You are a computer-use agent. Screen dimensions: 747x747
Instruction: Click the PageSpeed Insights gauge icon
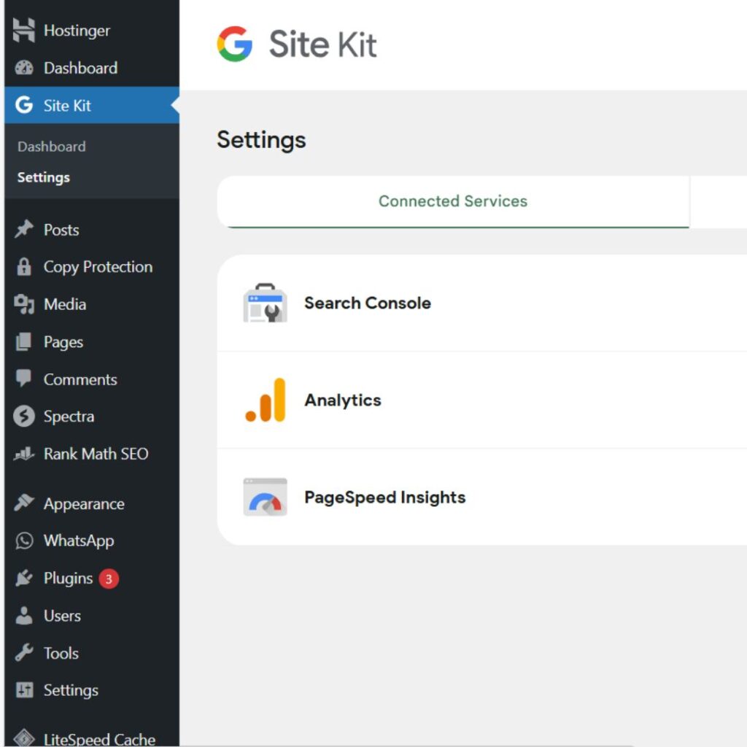[265, 497]
